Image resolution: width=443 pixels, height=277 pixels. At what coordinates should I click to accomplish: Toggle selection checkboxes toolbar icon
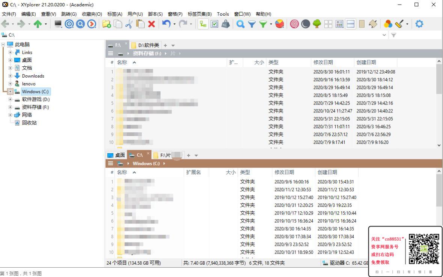coord(214,24)
